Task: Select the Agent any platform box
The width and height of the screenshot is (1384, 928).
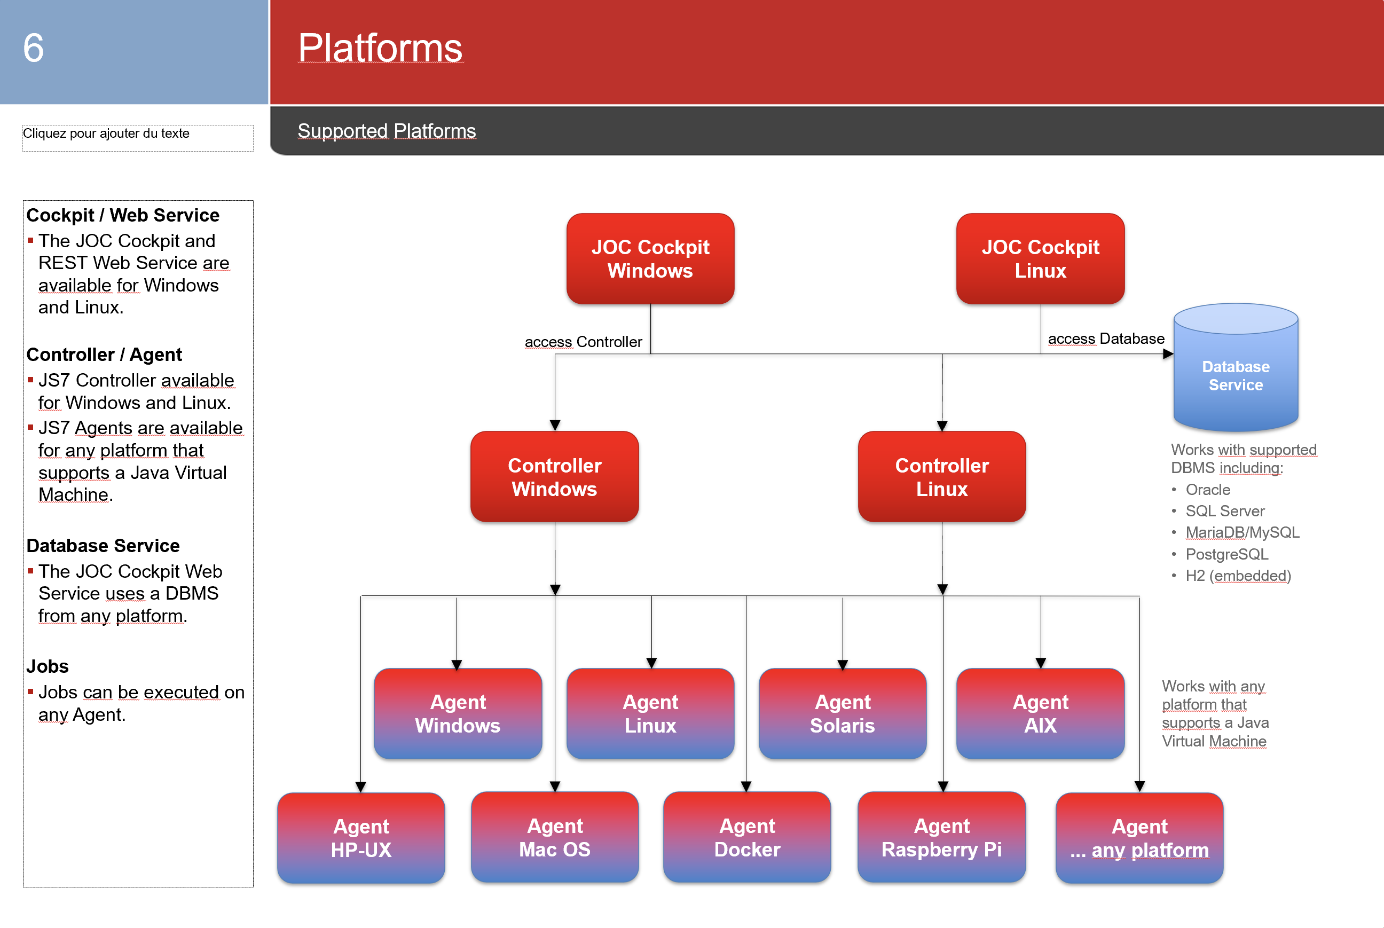Action: pos(1139,838)
